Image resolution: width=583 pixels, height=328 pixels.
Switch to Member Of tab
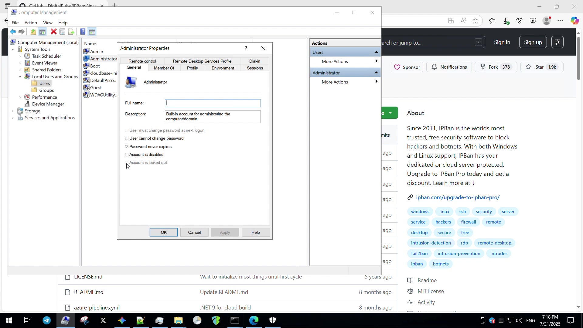coord(164,68)
